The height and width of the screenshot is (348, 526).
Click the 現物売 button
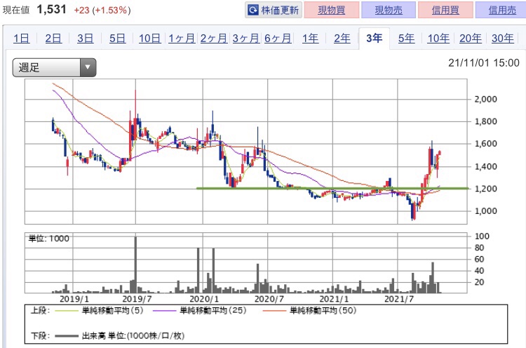389,10
